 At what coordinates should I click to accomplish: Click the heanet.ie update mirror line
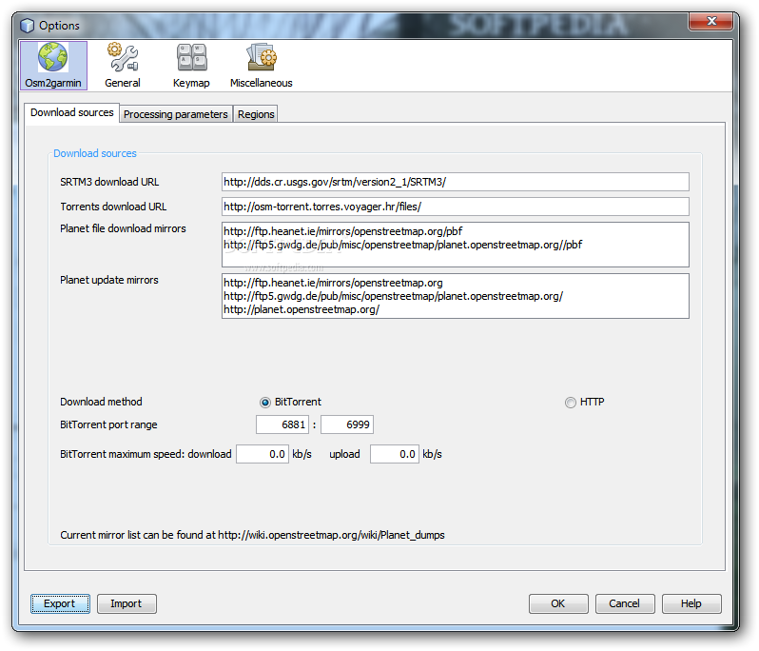coord(333,283)
